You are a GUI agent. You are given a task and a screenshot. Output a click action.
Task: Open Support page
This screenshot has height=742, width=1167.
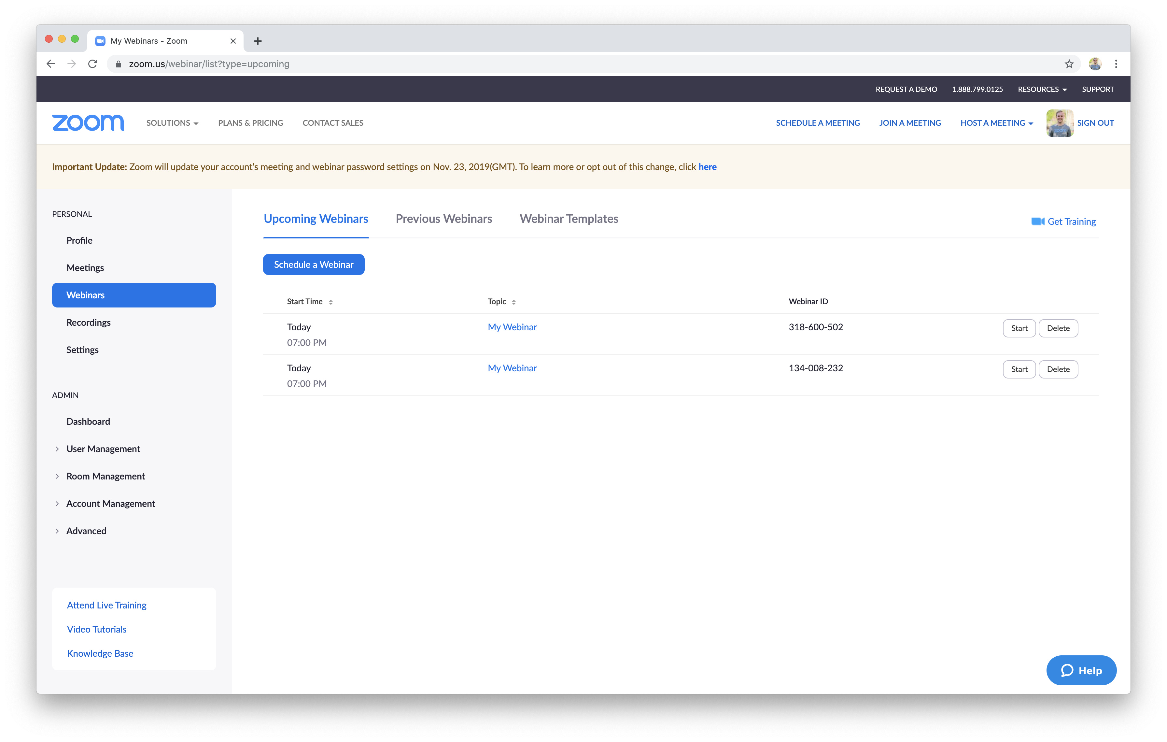tap(1098, 89)
